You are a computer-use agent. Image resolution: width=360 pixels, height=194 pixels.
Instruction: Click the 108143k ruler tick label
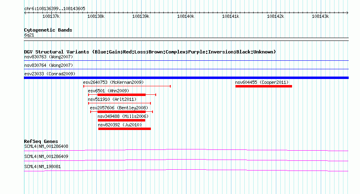pyautogui.click(x=320, y=16)
